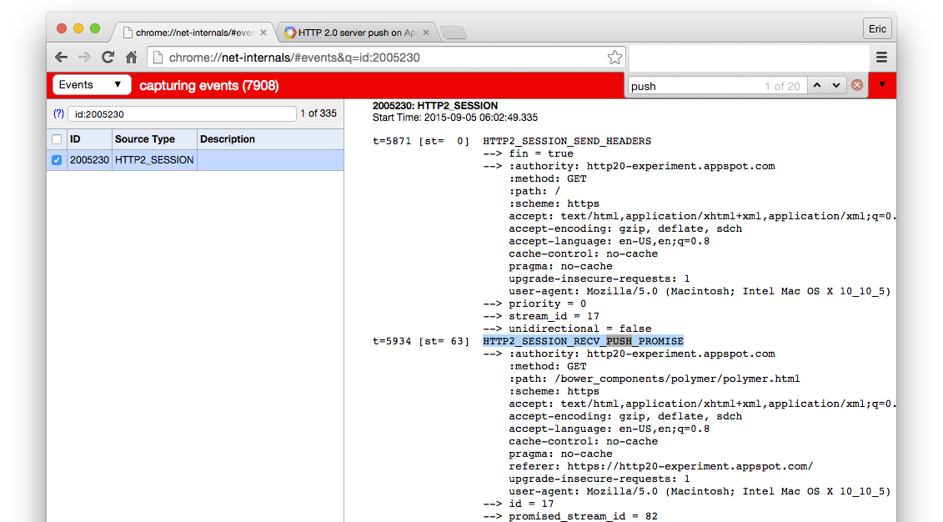This screenshot has height=522, width=943.
Task: Uncheck the 2005230 event row checkbox
Action: point(57,160)
